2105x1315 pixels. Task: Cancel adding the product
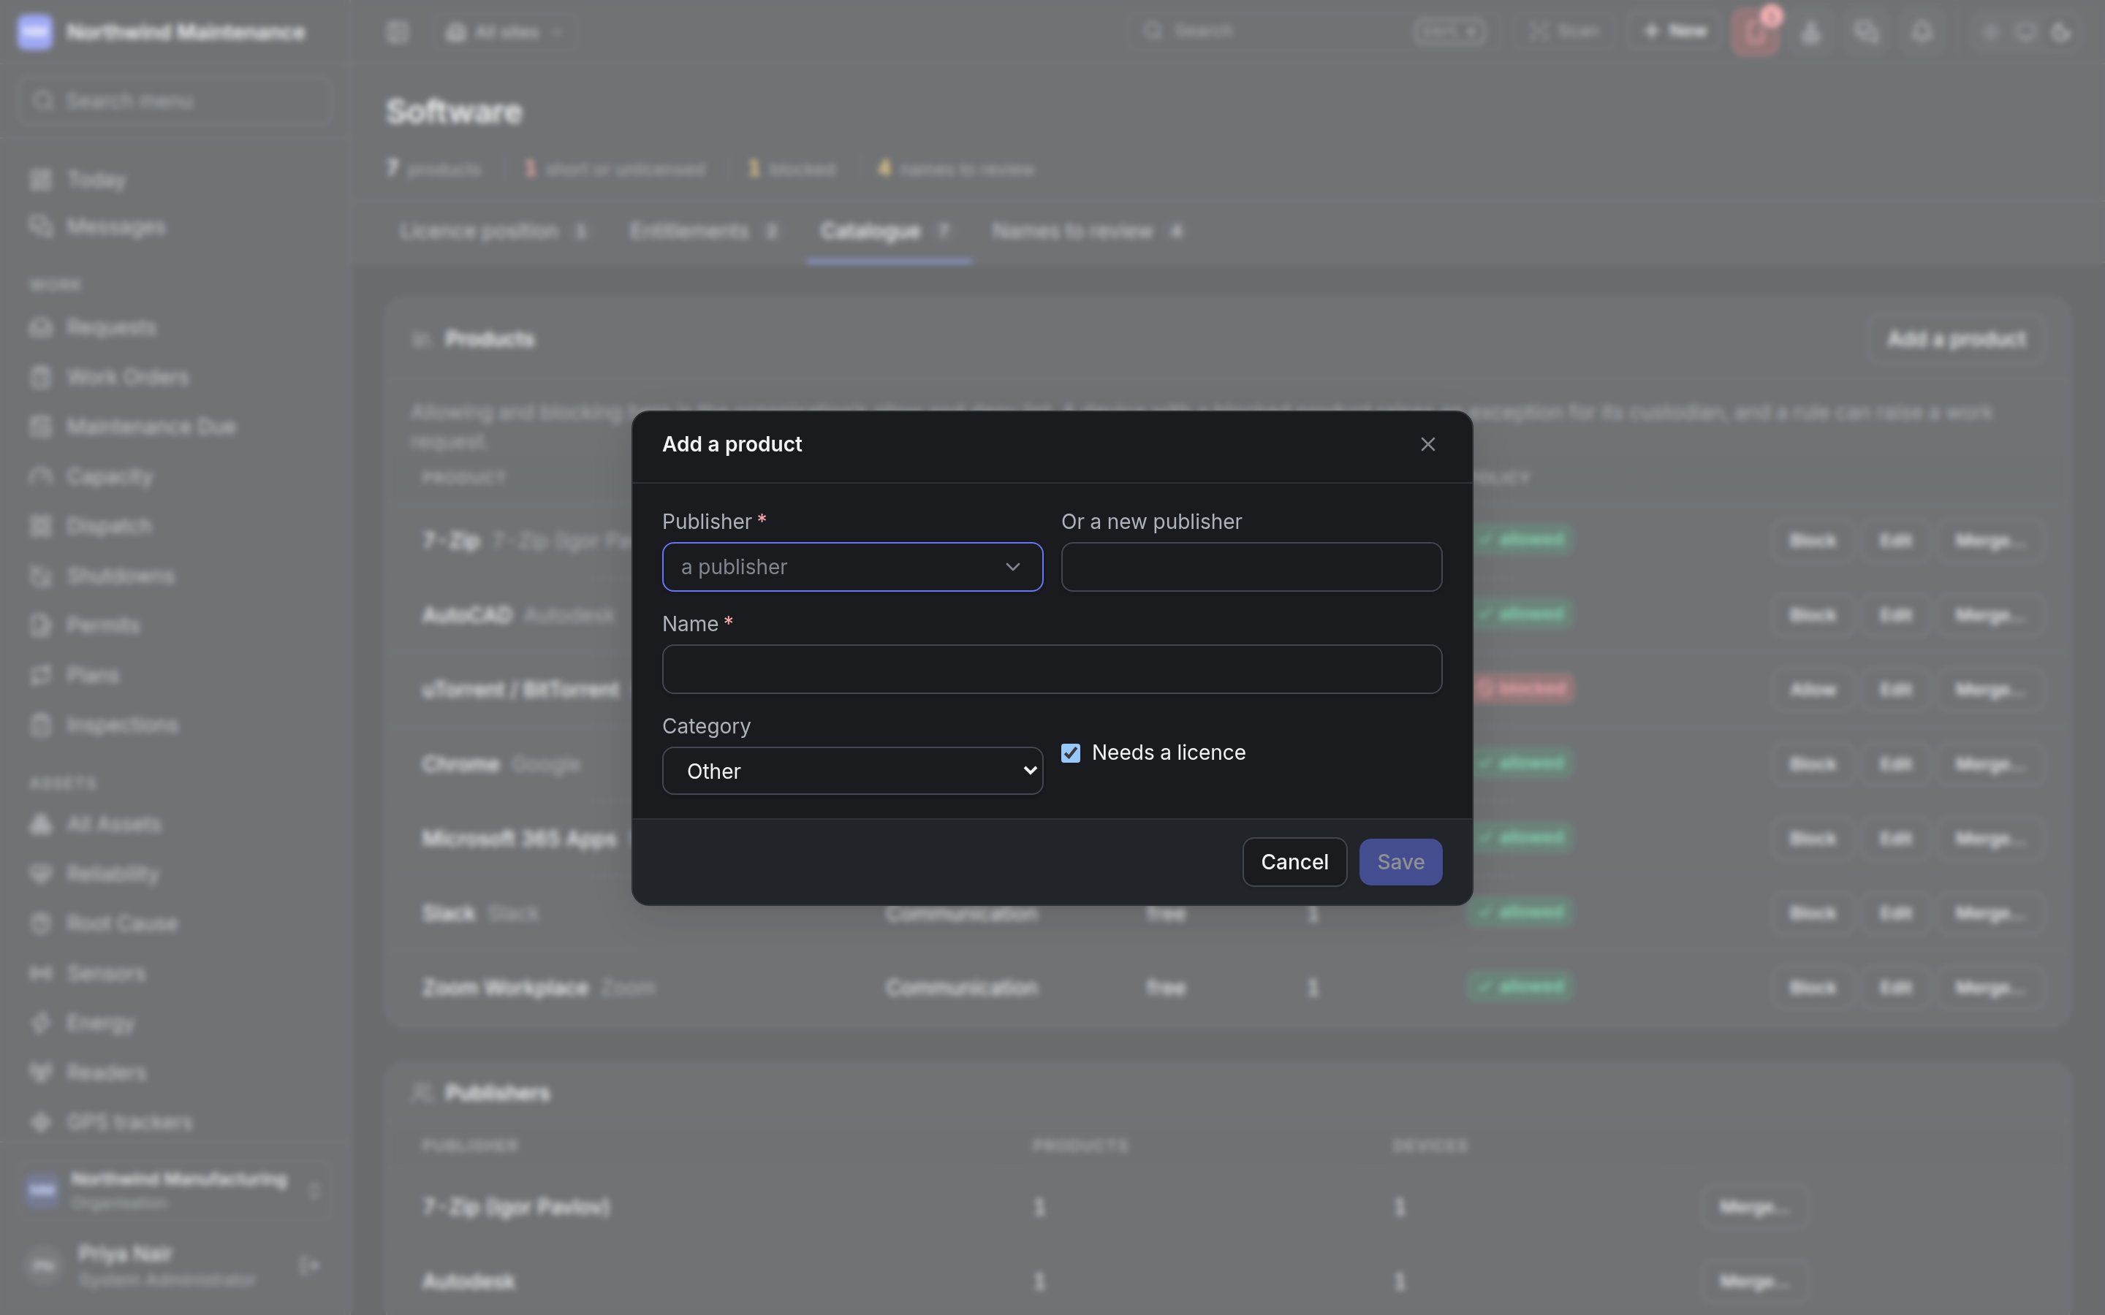[x=1294, y=862]
